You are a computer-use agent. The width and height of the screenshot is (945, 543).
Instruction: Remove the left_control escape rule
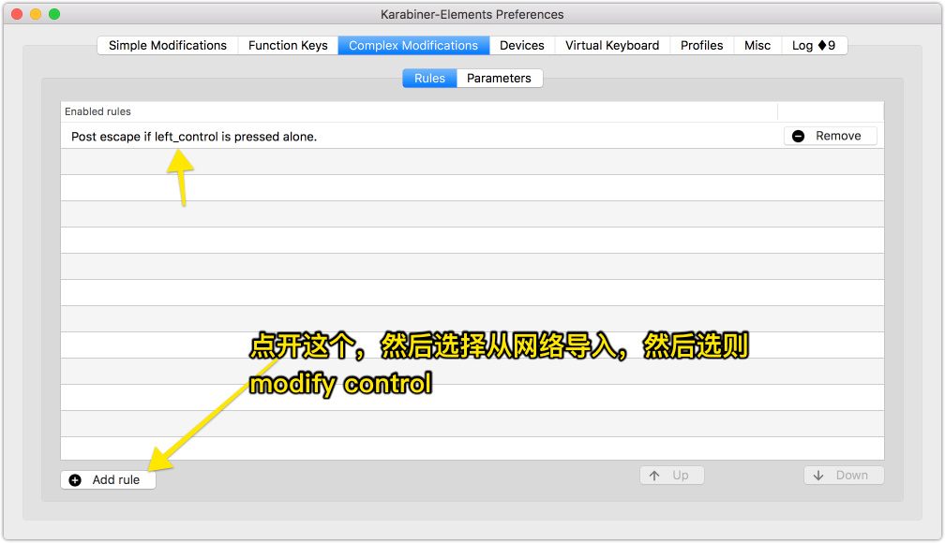830,136
